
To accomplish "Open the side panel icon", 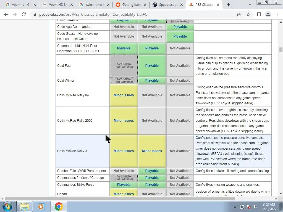I will coord(259,14).
